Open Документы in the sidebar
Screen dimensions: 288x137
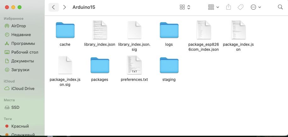[22, 61]
